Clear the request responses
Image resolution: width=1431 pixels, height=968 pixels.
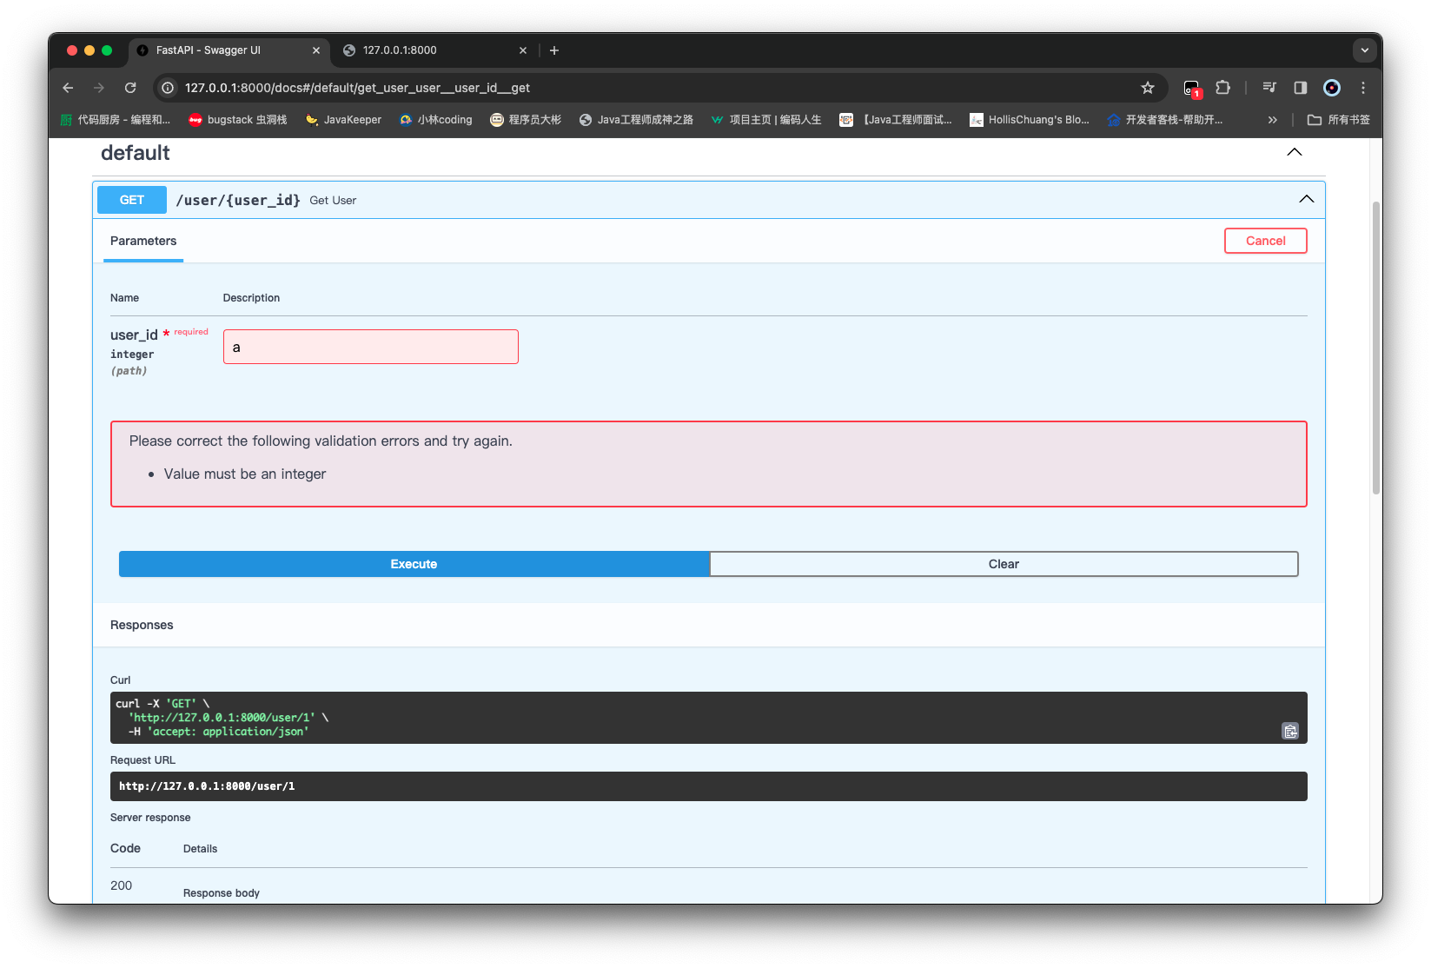pos(1004,564)
